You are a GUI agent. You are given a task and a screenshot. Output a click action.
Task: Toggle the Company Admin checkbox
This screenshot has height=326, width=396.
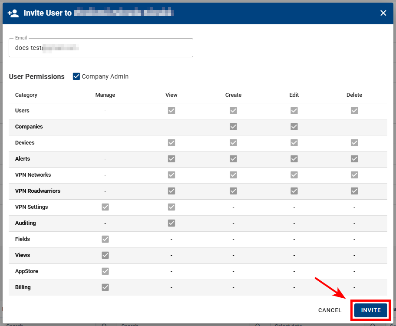point(76,76)
